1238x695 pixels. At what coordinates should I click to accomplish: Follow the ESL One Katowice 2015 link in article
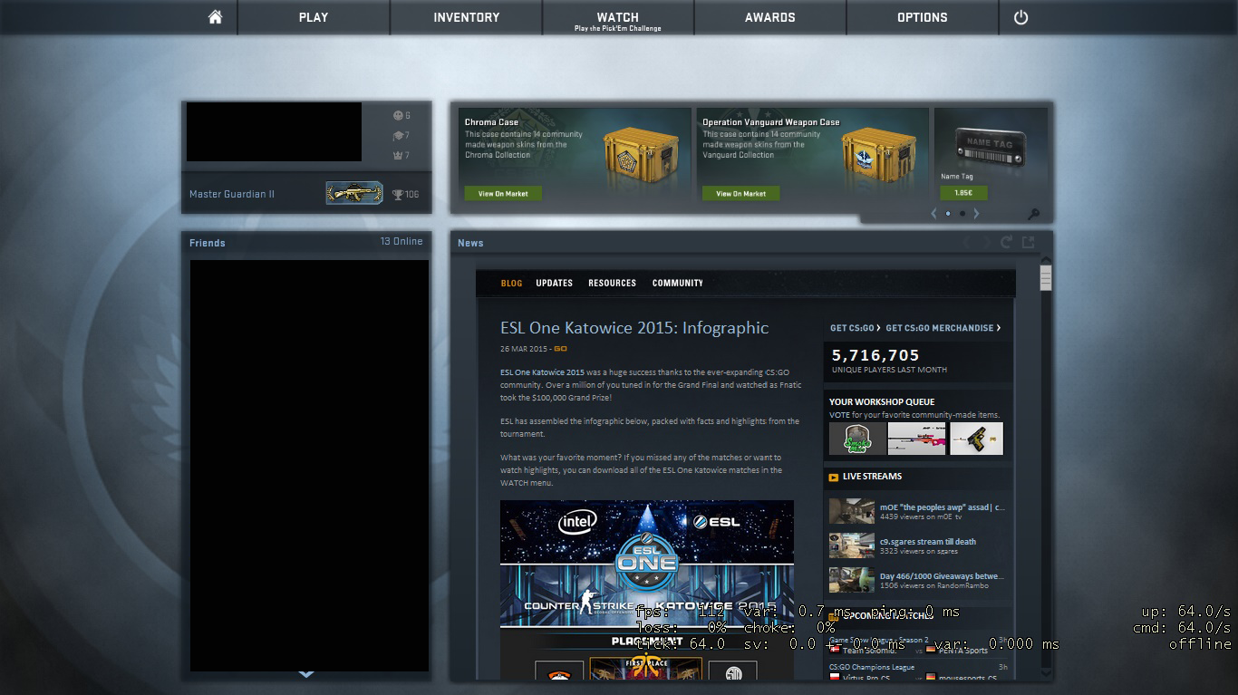tap(542, 372)
